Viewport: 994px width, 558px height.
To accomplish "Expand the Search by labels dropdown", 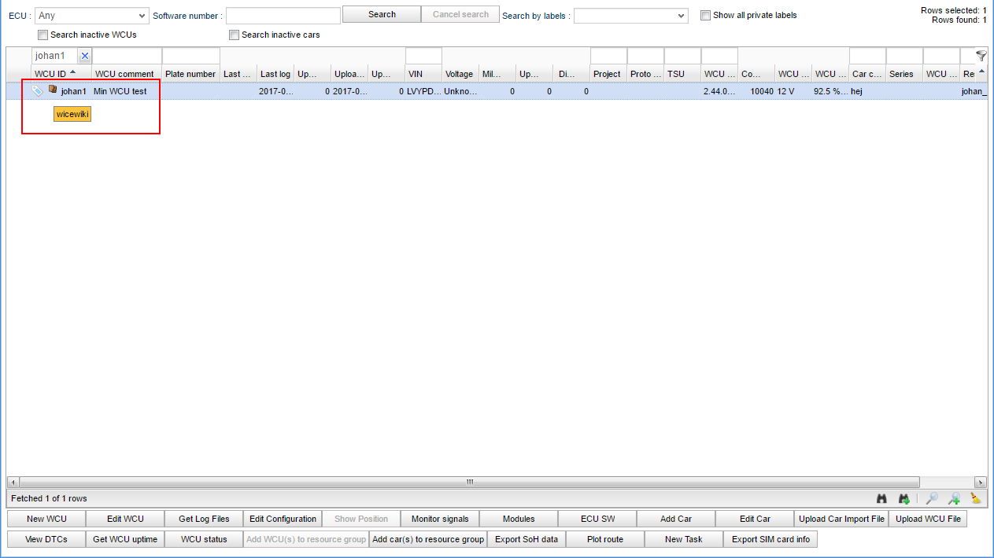I will pyautogui.click(x=630, y=16).
